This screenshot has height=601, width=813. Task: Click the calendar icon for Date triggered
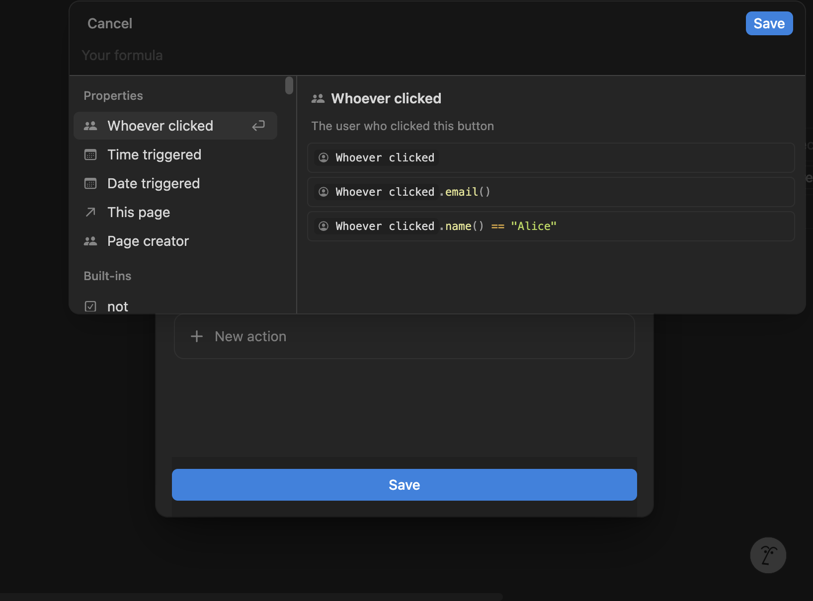(90, 183)
